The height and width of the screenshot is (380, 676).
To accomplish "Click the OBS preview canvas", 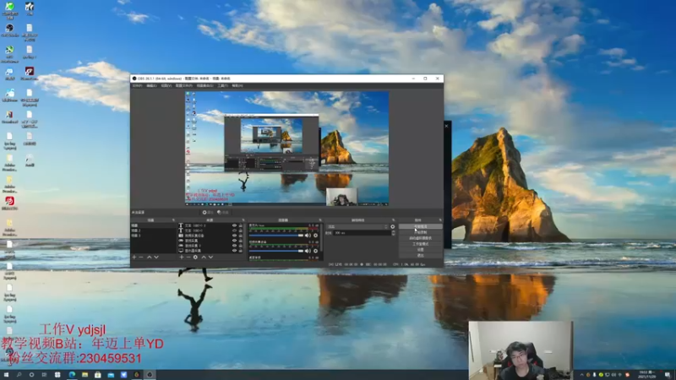I will pyautogui.click(x=286, y=149).
